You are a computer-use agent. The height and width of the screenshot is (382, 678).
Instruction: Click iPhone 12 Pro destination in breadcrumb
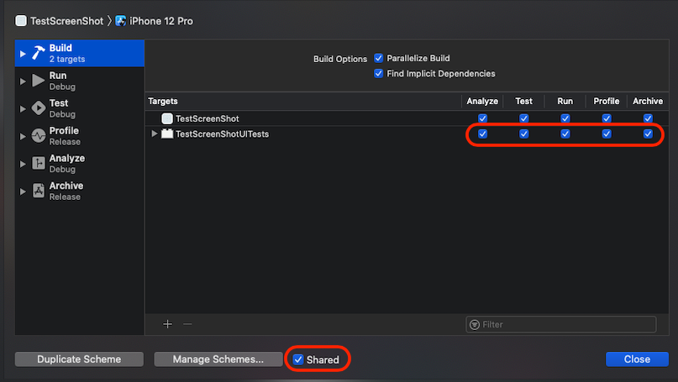tap(161, 21)
